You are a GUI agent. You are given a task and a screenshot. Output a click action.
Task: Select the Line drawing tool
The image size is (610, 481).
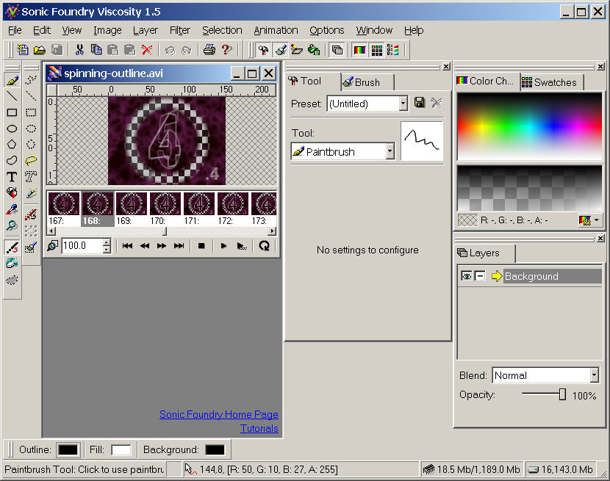coord(12,96)
